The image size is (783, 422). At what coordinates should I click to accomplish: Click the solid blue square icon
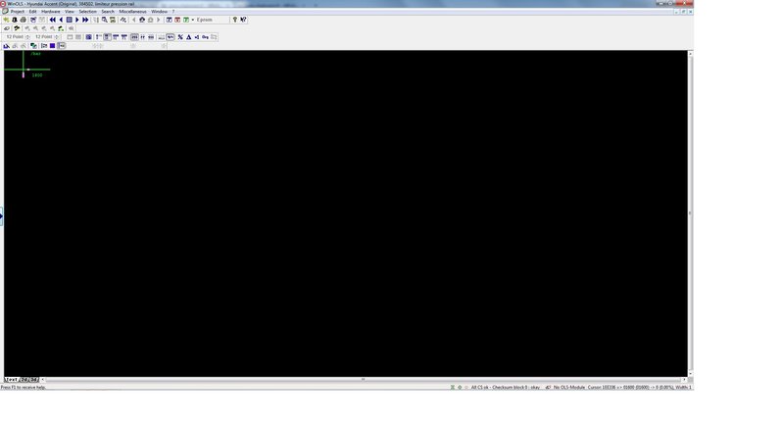[52, 46]
